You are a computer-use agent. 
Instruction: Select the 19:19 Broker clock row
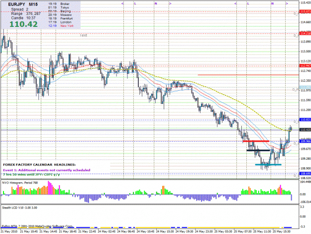(59, 4)
